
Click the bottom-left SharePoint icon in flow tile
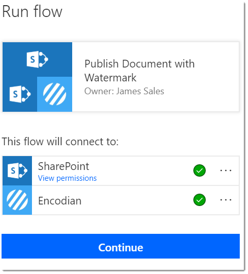pyautogui.click(x=20, y=94)
